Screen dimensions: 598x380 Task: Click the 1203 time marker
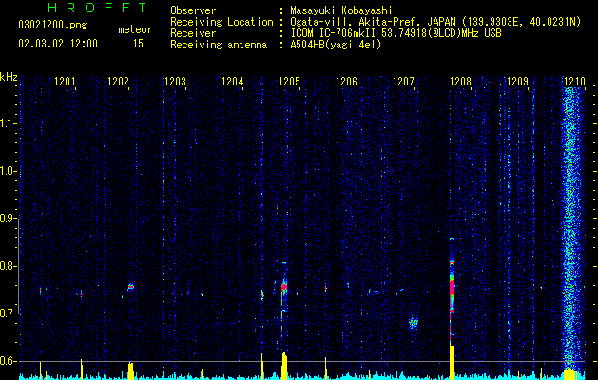tap(176, 82)
